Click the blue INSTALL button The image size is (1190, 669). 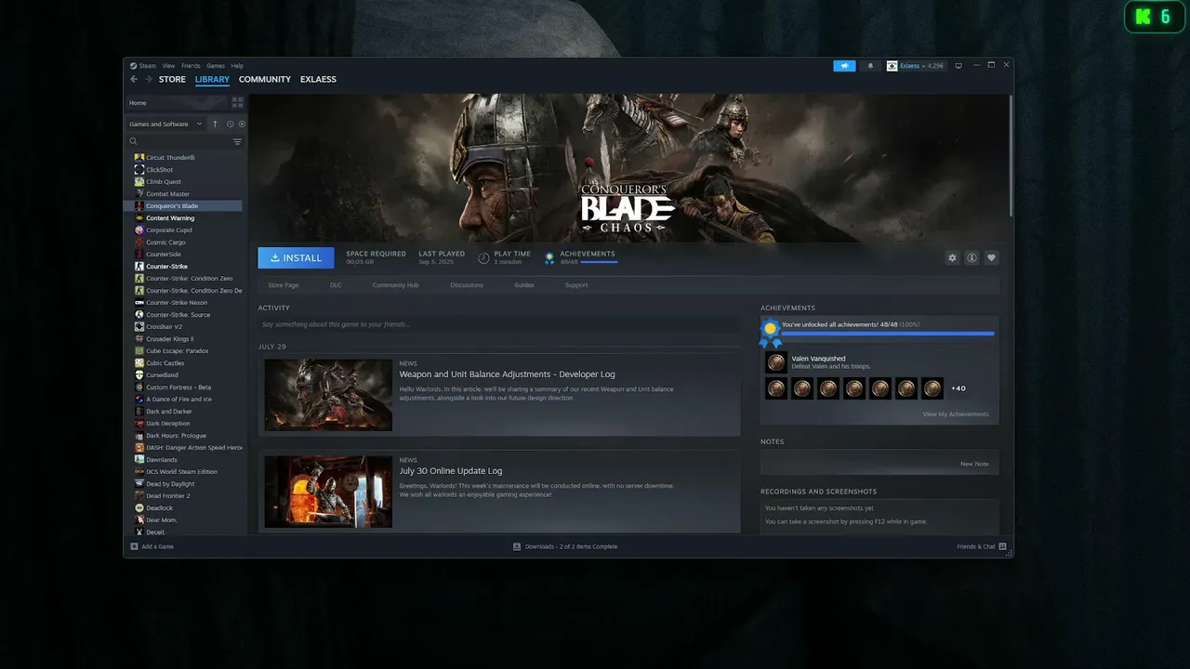[296, 257]
